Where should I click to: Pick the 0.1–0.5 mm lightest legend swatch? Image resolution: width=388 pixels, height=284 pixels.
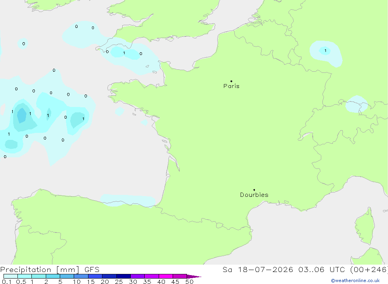coord(10,276)
